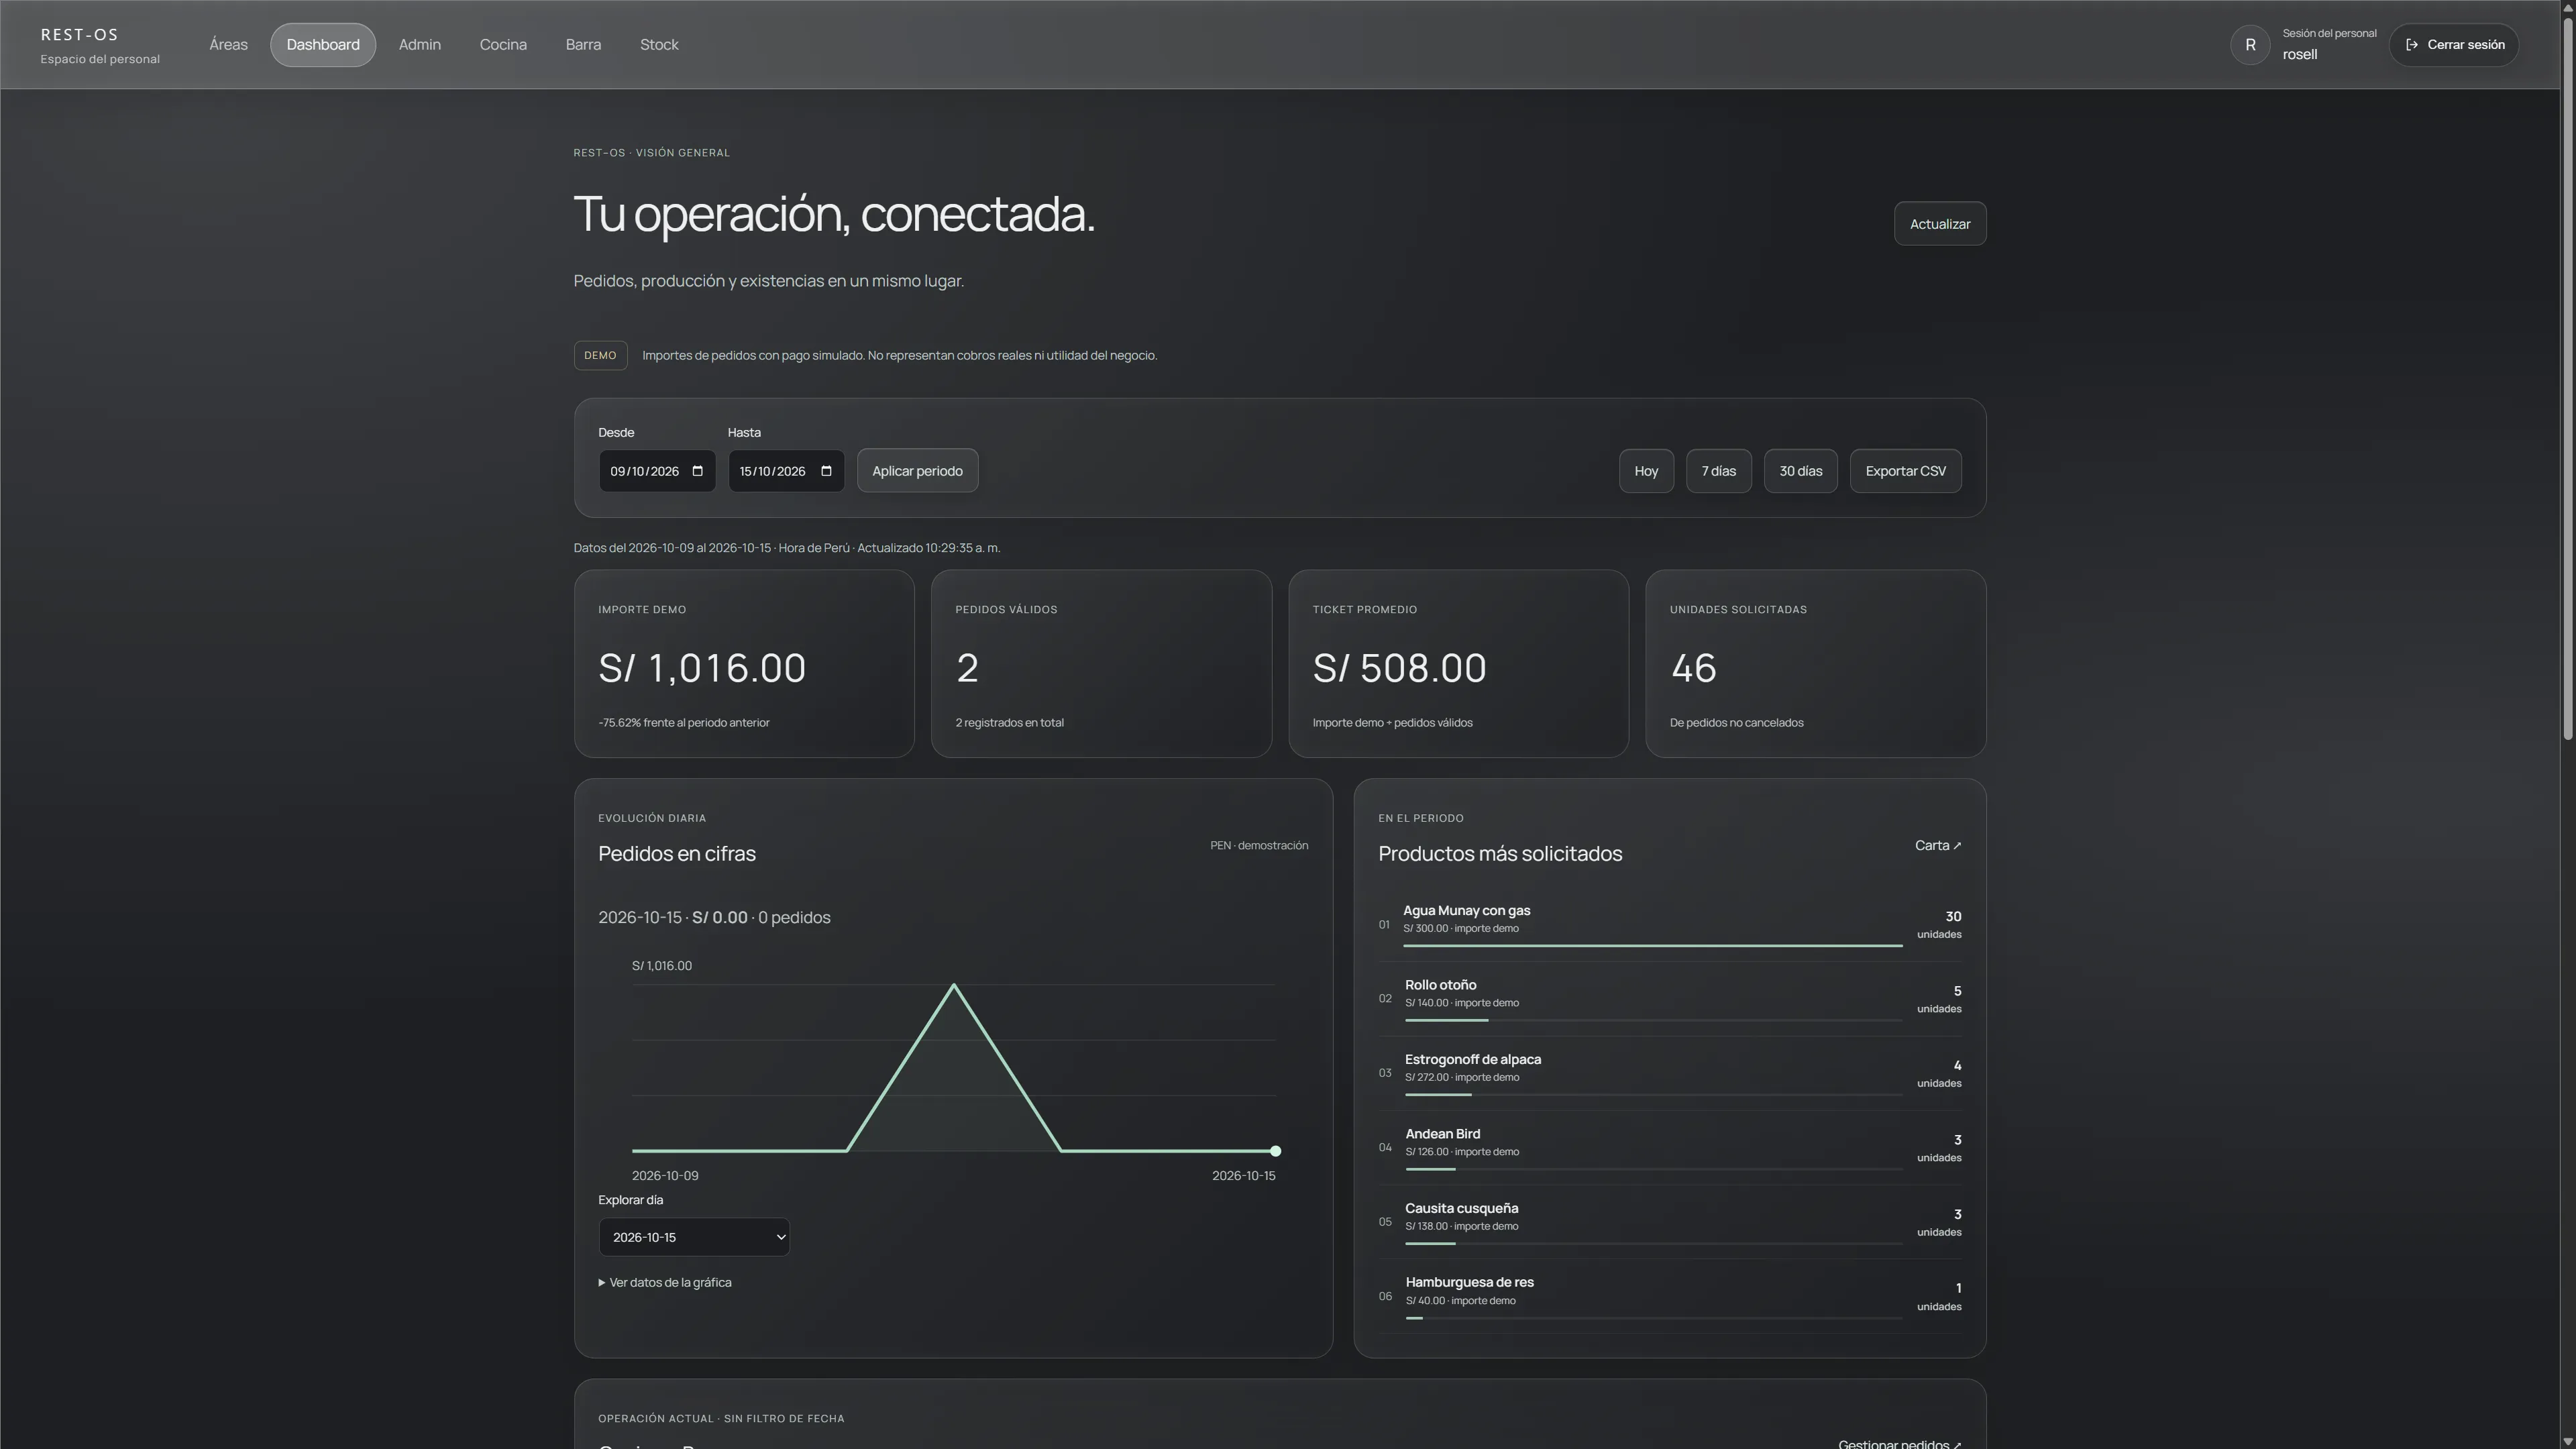Open the Admin section
The width and height of the screenshot is (2576, 1449).
click(x=420, y=45)
